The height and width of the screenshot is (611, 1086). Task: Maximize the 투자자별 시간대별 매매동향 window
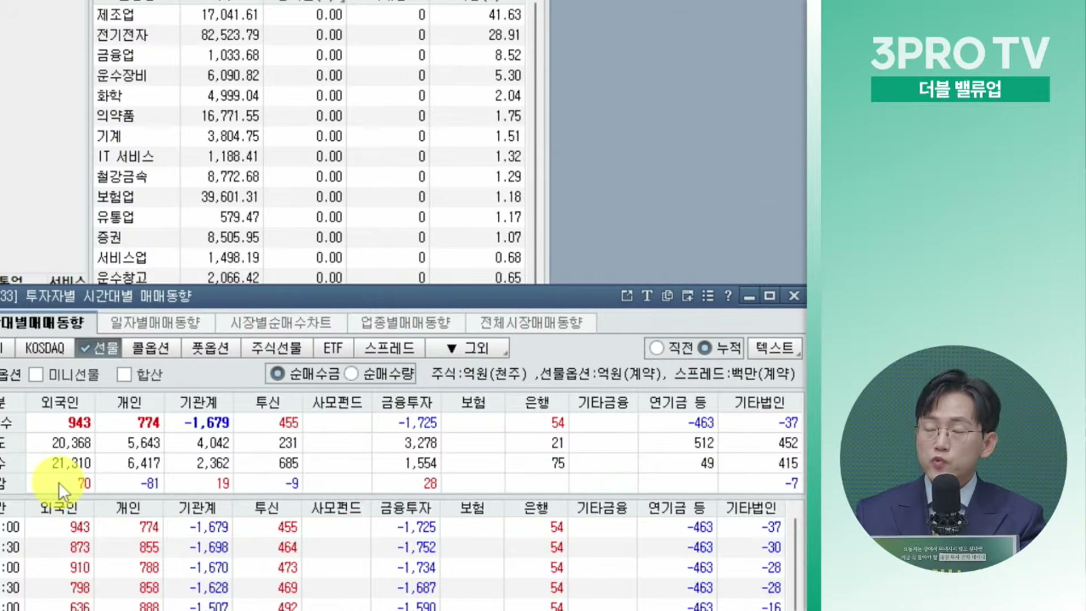point(769,296)
